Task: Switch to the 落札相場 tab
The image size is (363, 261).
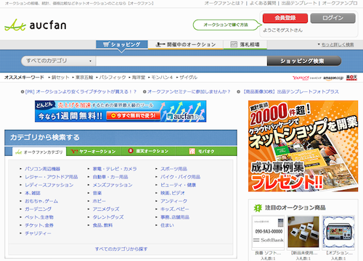Action: click(x=245, y=44)
